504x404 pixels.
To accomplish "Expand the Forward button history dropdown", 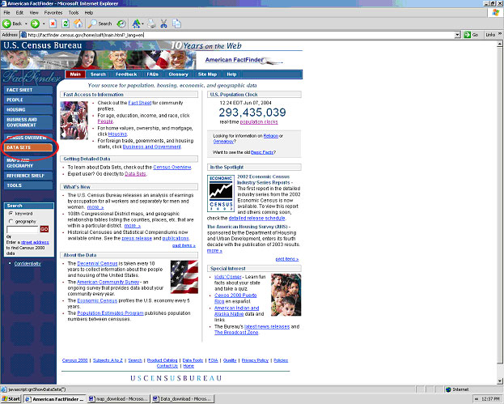I will coord(44,23).
